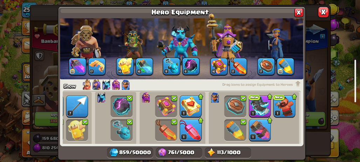Viewport: 360px width, 162px height.
Task: Select Minion Prince's level 6 dark orb slot
Action: [191, 66]
